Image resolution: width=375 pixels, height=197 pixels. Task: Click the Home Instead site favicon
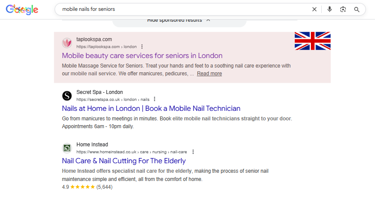tap(67, 148)
